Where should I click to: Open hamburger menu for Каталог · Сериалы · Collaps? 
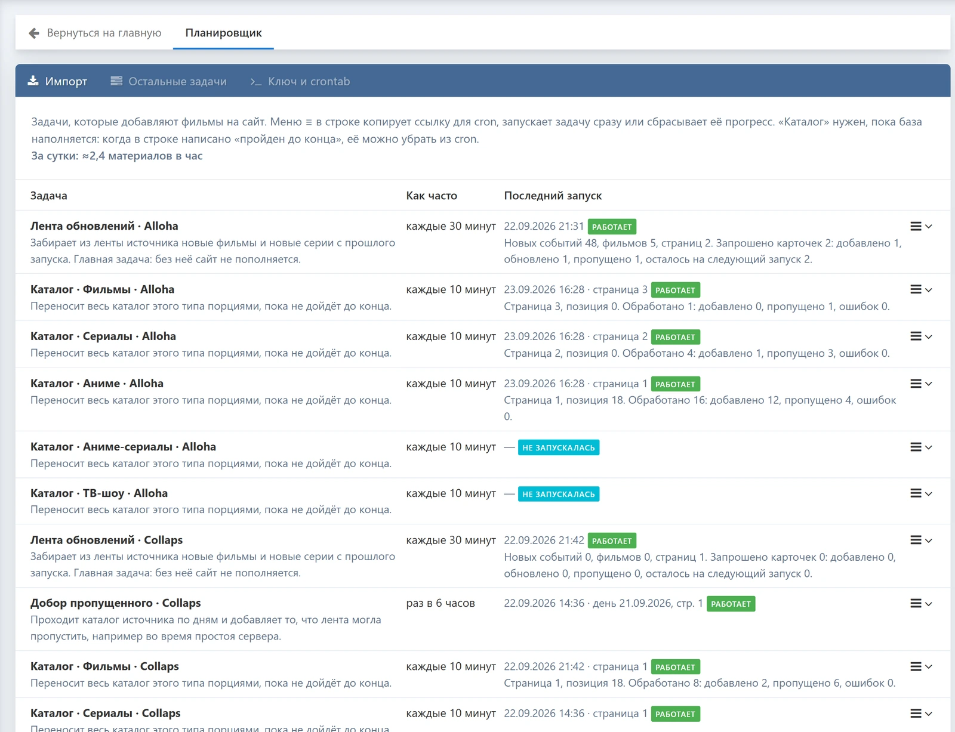920,714
